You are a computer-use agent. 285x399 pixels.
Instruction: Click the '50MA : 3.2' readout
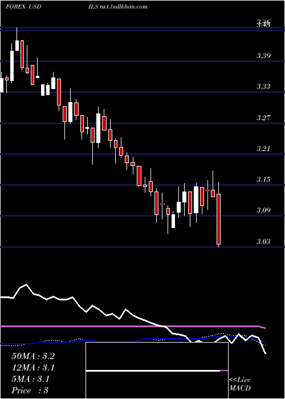pyautogui.click(x=33, y=356)
